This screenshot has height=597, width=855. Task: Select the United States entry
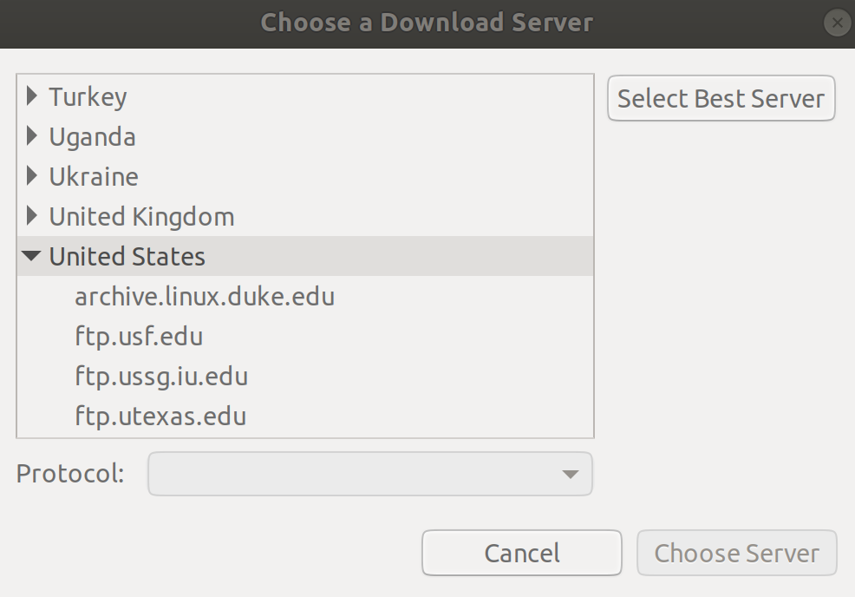pyautogui.click(x=127, y=257)
